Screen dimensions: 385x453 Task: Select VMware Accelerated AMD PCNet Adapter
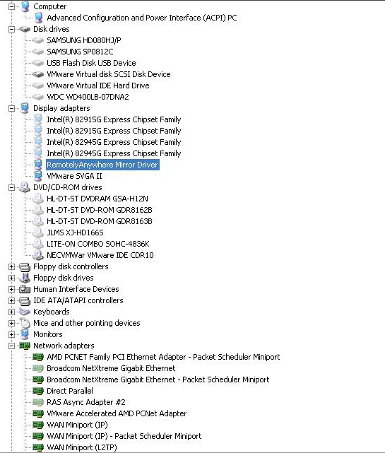117,413
